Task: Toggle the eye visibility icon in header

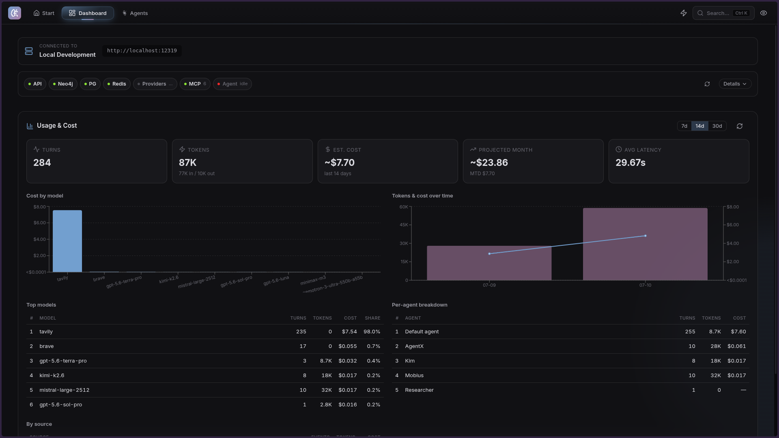Action: point(764,13)
